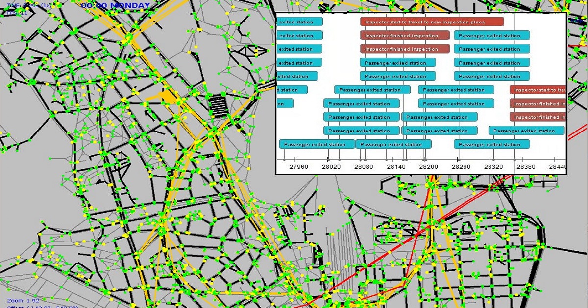Click the 'FPS: 11' readout

[17, 13]
